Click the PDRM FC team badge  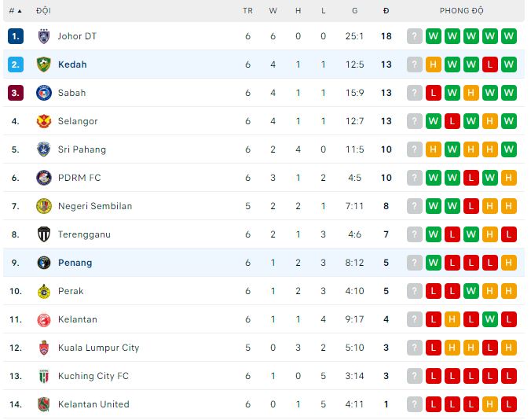(43, 178)
